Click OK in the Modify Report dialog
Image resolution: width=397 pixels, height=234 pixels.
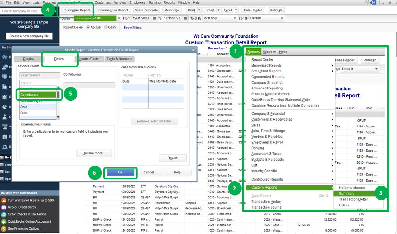pyautogui.click(x=120, y=173)
